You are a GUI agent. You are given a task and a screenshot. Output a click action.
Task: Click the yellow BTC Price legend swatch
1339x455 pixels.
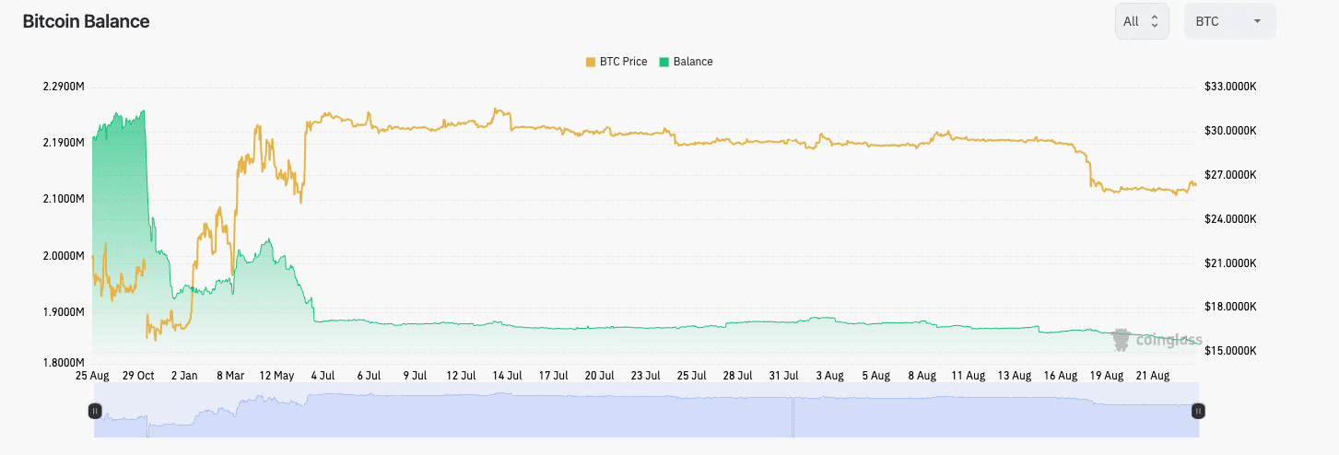[x=590, y=62]
